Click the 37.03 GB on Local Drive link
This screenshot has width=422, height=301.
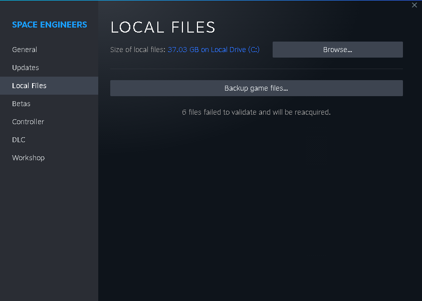click(214, 50)
